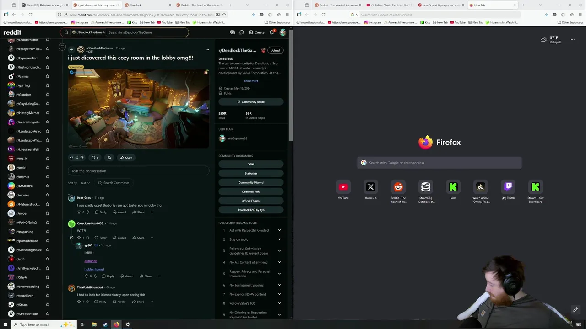Upvote Oops_0ops's comment

pos(79,212)
